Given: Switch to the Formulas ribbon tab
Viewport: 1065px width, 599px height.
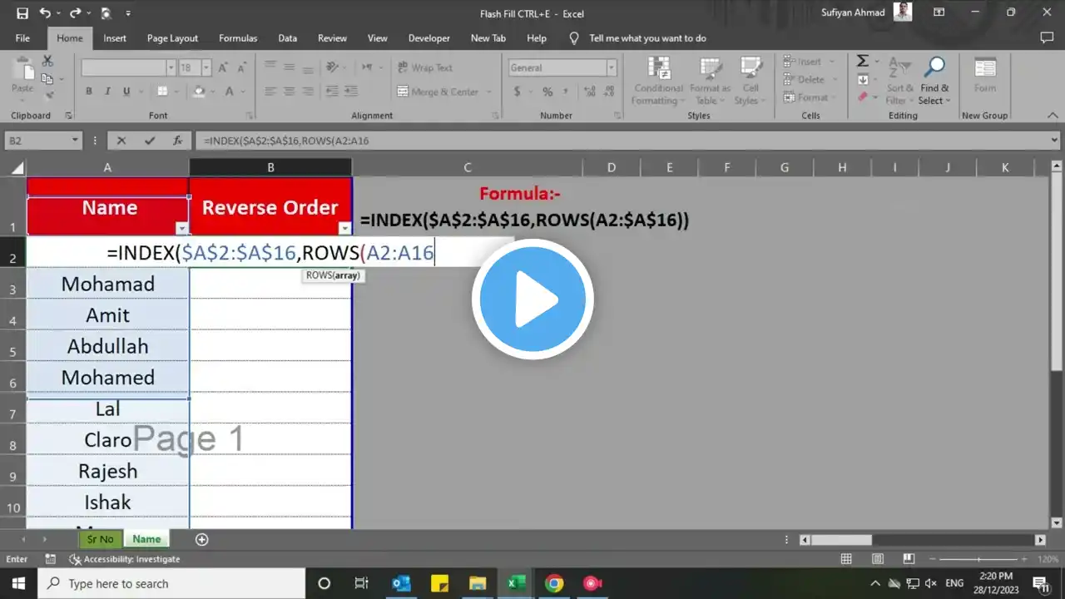Looking at the screenshot, I should [x=238, y=38].
